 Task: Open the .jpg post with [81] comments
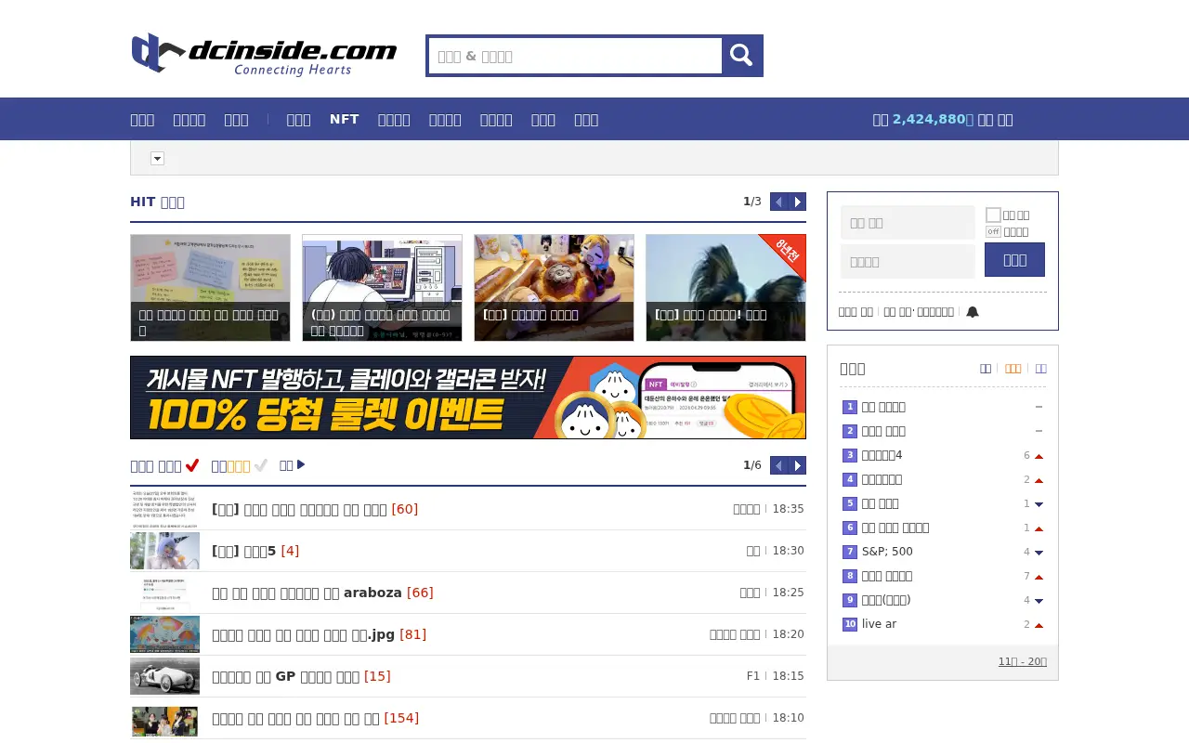[319, 634]
